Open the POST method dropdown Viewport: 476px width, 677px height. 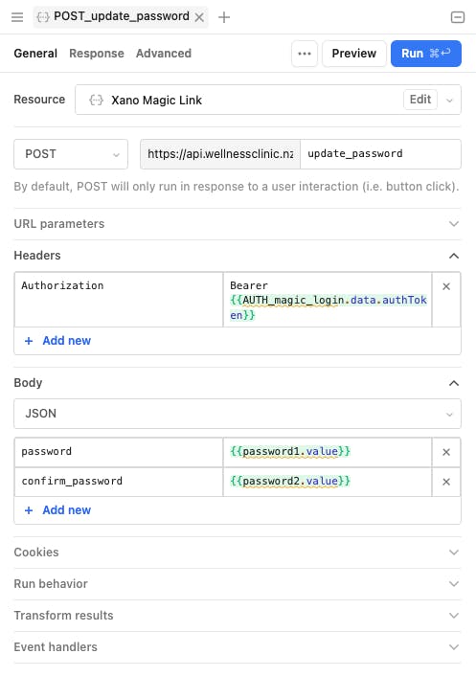(x=71, y=154)
